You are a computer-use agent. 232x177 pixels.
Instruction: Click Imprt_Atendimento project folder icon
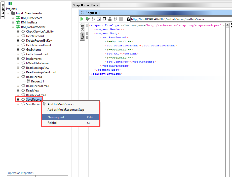pyautogui.click(x=13, y=13)
